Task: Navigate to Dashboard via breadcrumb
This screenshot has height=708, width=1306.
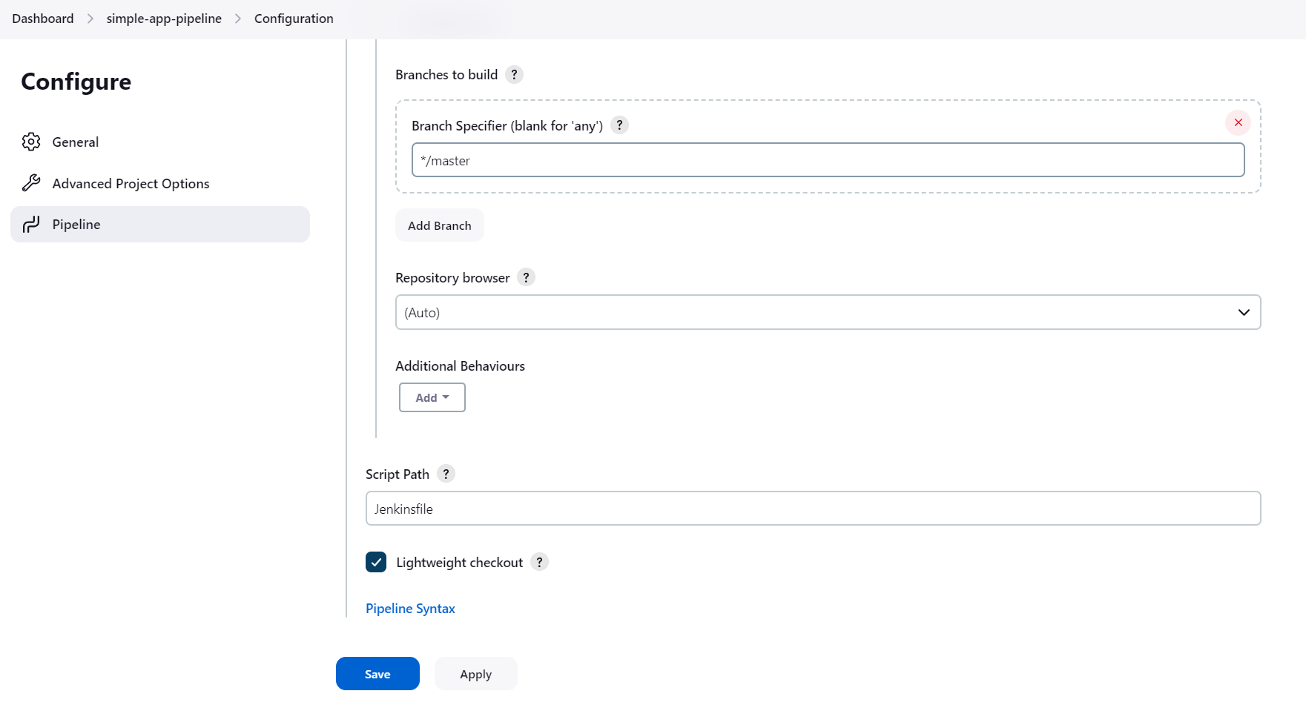Action: tap(42, 18)
